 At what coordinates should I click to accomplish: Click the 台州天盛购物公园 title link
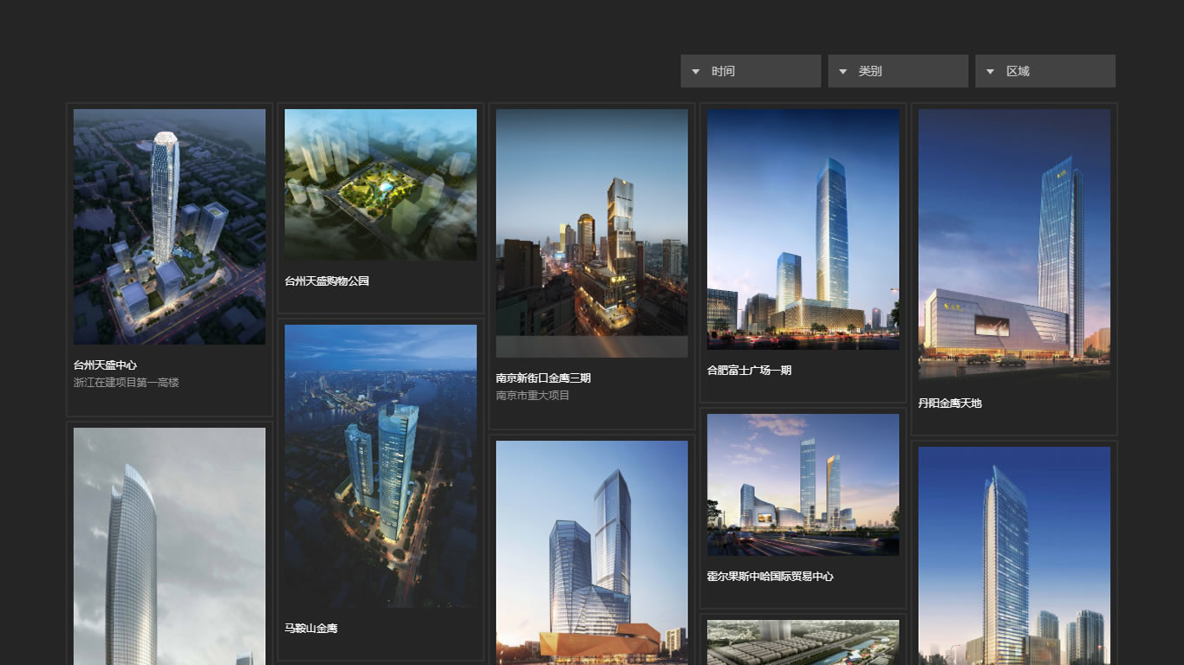tap(327, 281)
